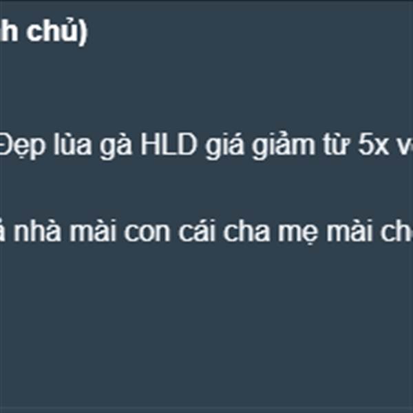The height and width of the screenshot is (413, 413).
Task: Click the empty dark area below the text
Action: tap(206, 329)
